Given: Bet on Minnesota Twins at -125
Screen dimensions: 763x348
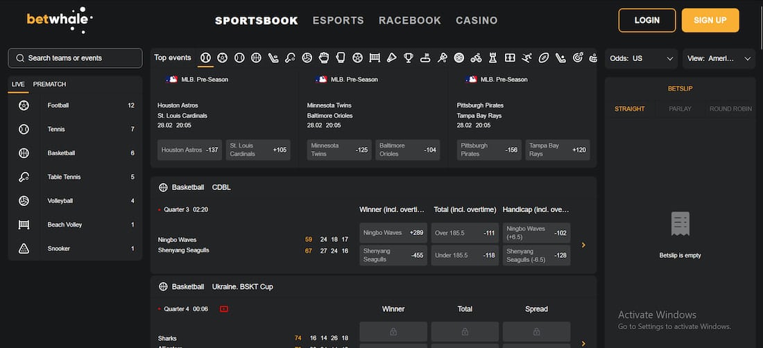Looking at the screenshot, I should [339, 150].
